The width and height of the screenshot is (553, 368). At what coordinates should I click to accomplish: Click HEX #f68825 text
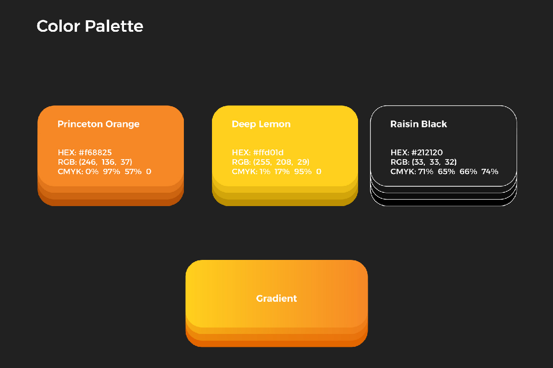(x=85, y=152)
